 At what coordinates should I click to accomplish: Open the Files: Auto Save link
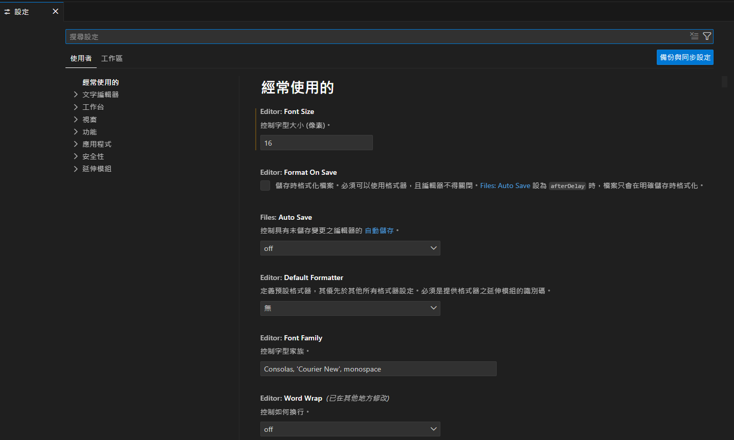point(505,186)
